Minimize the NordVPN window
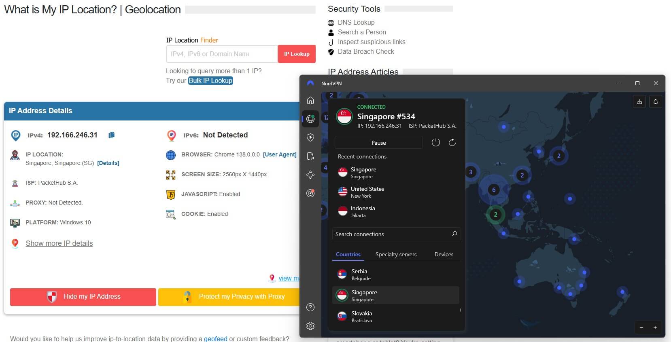 pyautogui.click(x=619, y=83)
